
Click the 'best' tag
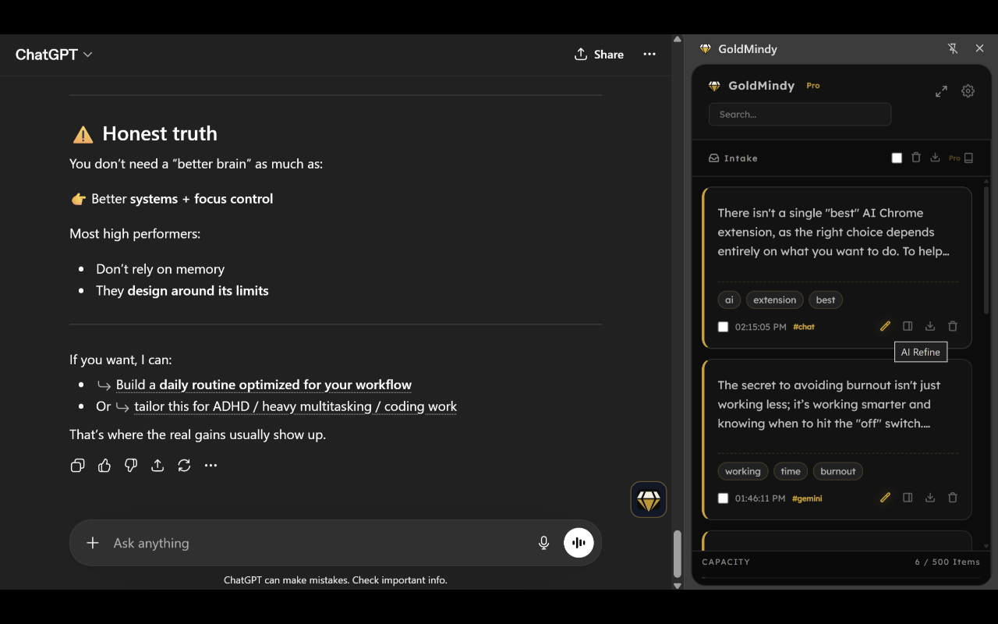tap(826, 300)
